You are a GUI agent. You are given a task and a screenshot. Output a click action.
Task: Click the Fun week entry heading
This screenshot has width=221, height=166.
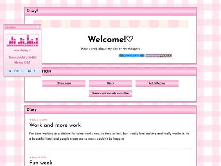(41, 163)
